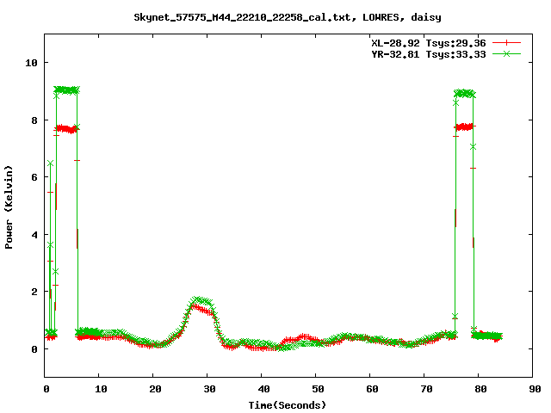Click the green YR legend line sample

[x=506, y=53]
